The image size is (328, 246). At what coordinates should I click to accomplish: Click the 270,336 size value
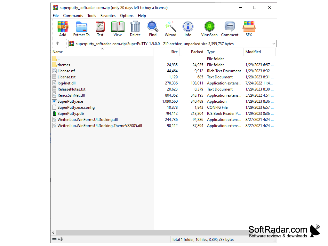(171, 83)
